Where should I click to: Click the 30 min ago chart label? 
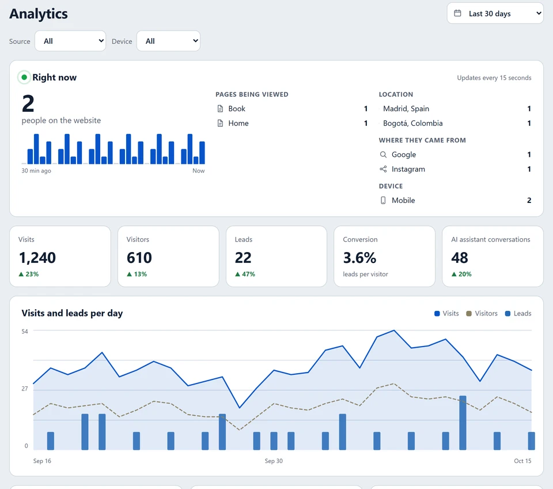click(x=36, y=171)
